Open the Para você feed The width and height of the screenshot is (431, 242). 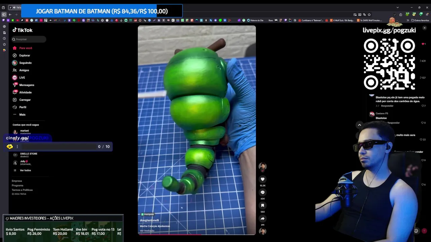pos(22,48)
